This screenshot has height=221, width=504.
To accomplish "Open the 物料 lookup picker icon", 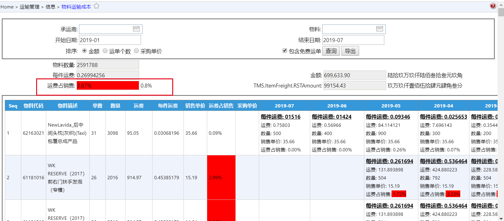I will point(380,29).
